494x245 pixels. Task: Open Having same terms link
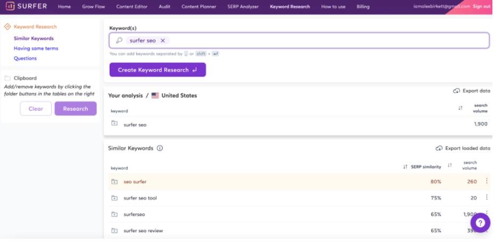(36, 48)
